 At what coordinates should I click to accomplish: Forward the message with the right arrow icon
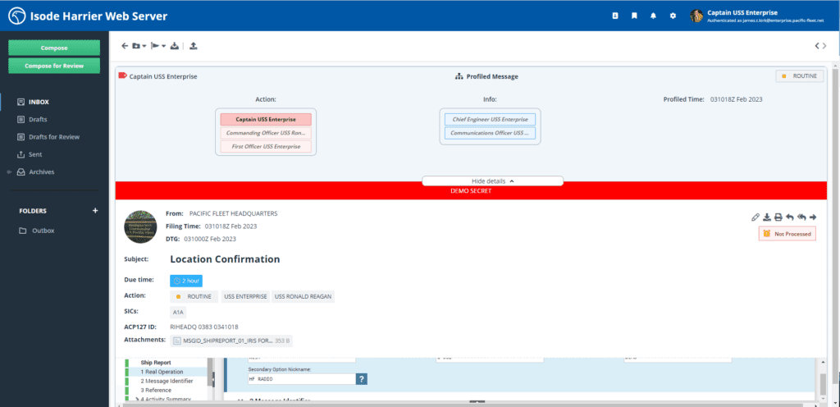pyautogui.click(x=812, y=217)
